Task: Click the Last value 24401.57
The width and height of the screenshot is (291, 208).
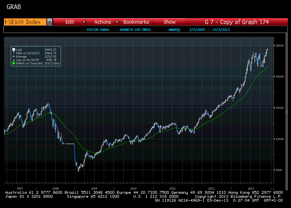Action: (50, 50)
